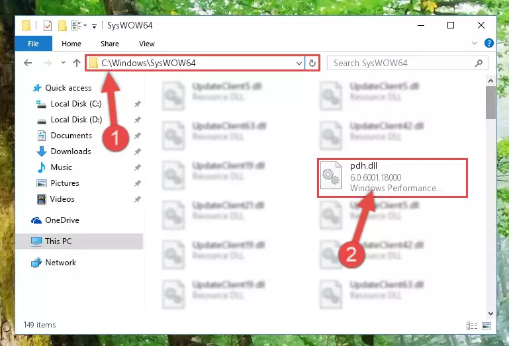Click the Music note icon
The width and height of the screenshot is (509, 346).
[42, 167]
